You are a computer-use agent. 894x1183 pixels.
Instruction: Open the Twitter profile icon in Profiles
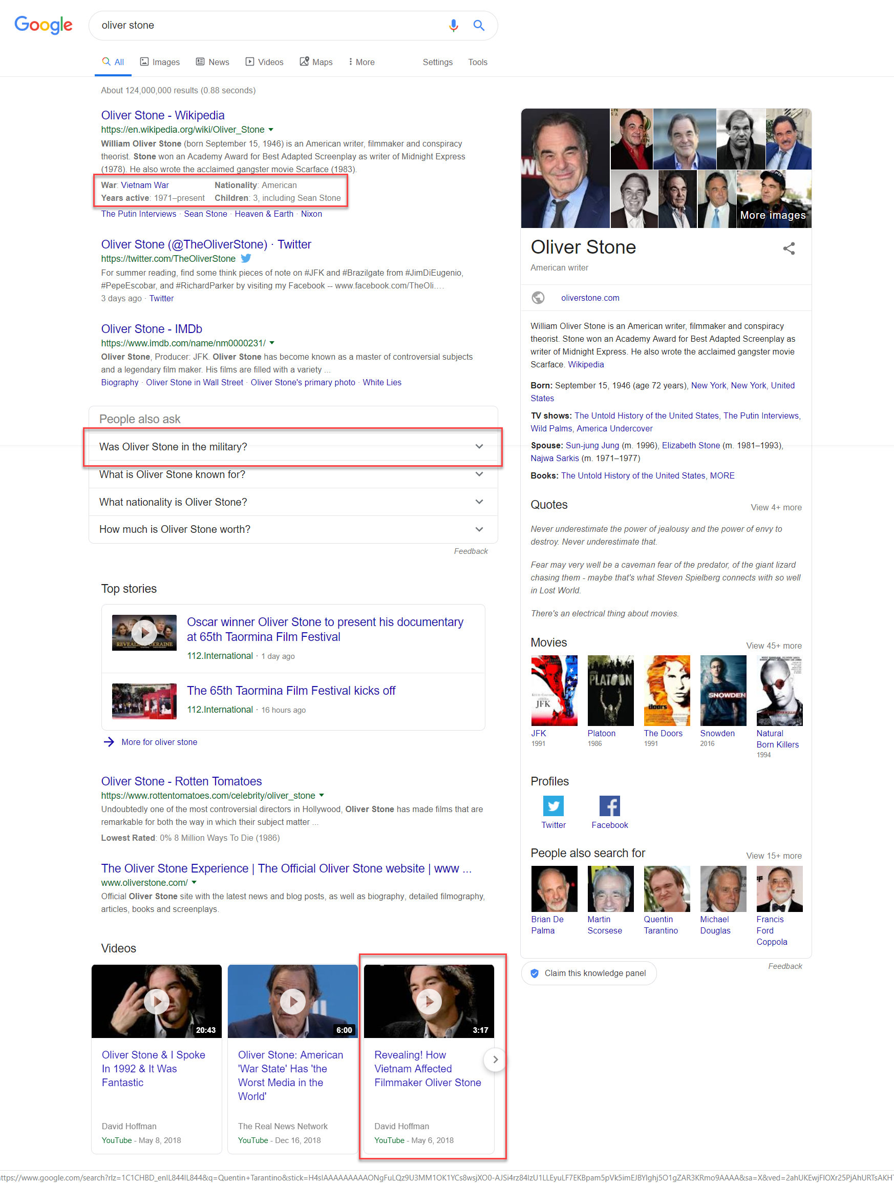coord(553,805)
